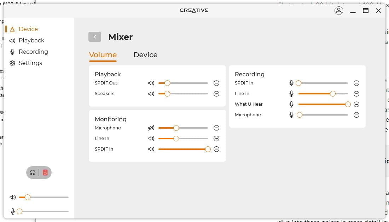Switch to the Device tab in Mixer
The height and width of the screenshot is (222, 389).
tap(145, 55)
